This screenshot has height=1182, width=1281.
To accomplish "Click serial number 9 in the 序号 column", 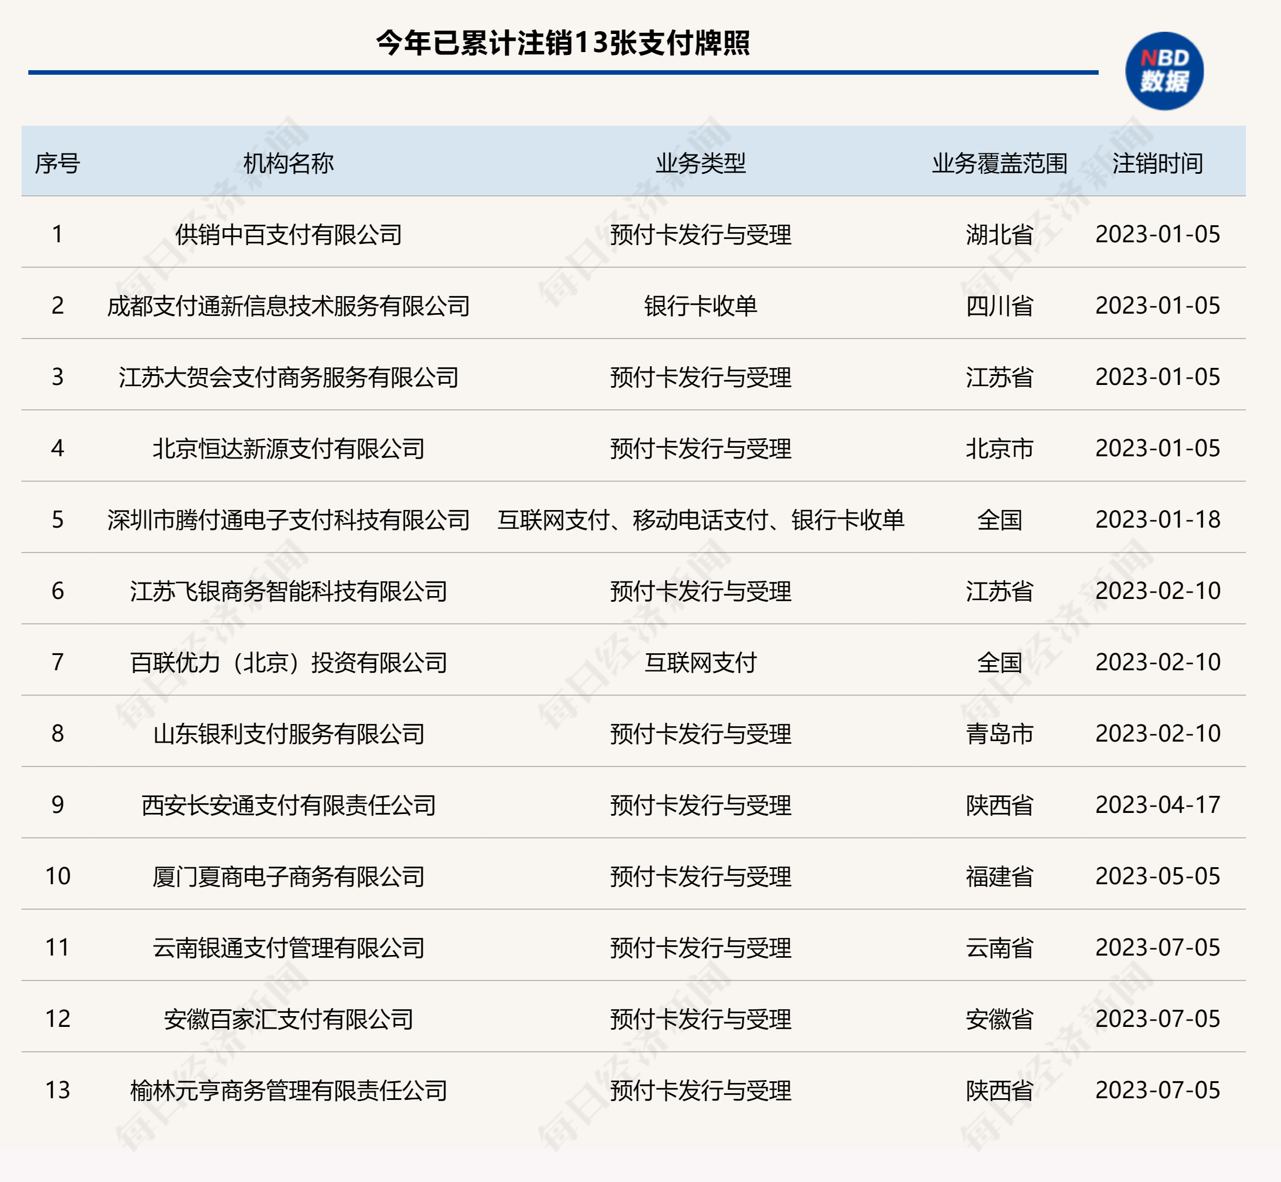I will click(58, 804).
